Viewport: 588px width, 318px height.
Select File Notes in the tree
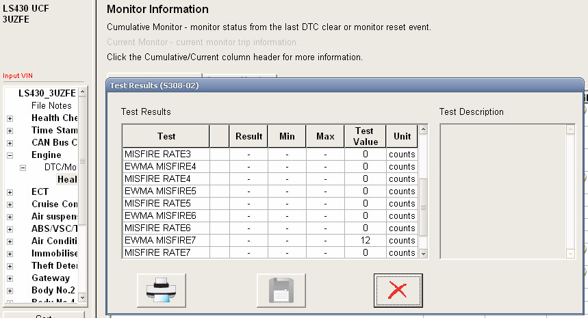[x=51, y=106]
